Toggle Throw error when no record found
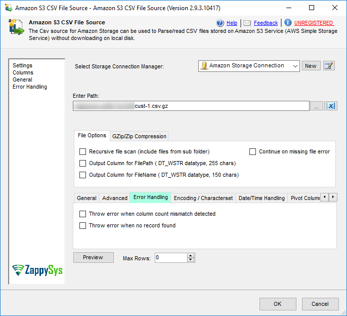347x316 pixels. 82,225
